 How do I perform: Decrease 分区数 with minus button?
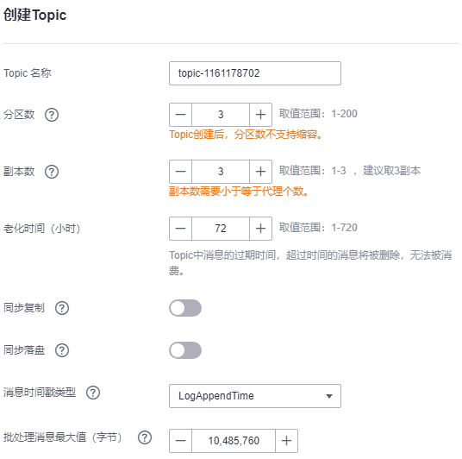tap(180, 115)
